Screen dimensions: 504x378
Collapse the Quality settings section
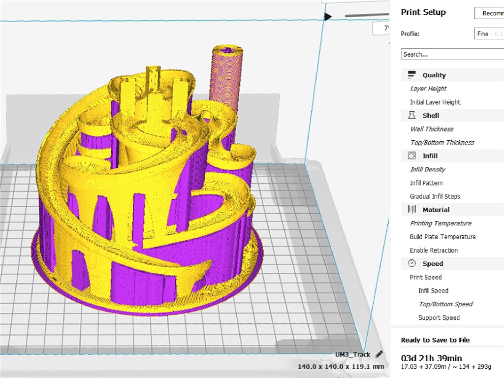434,75
